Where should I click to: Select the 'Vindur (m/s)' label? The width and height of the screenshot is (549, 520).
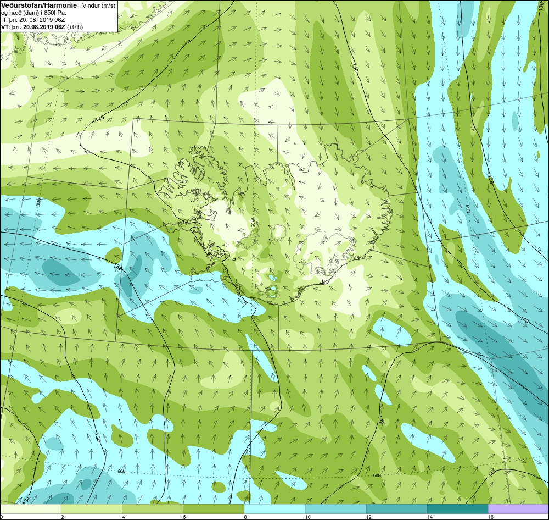click(x=98, y=5)
